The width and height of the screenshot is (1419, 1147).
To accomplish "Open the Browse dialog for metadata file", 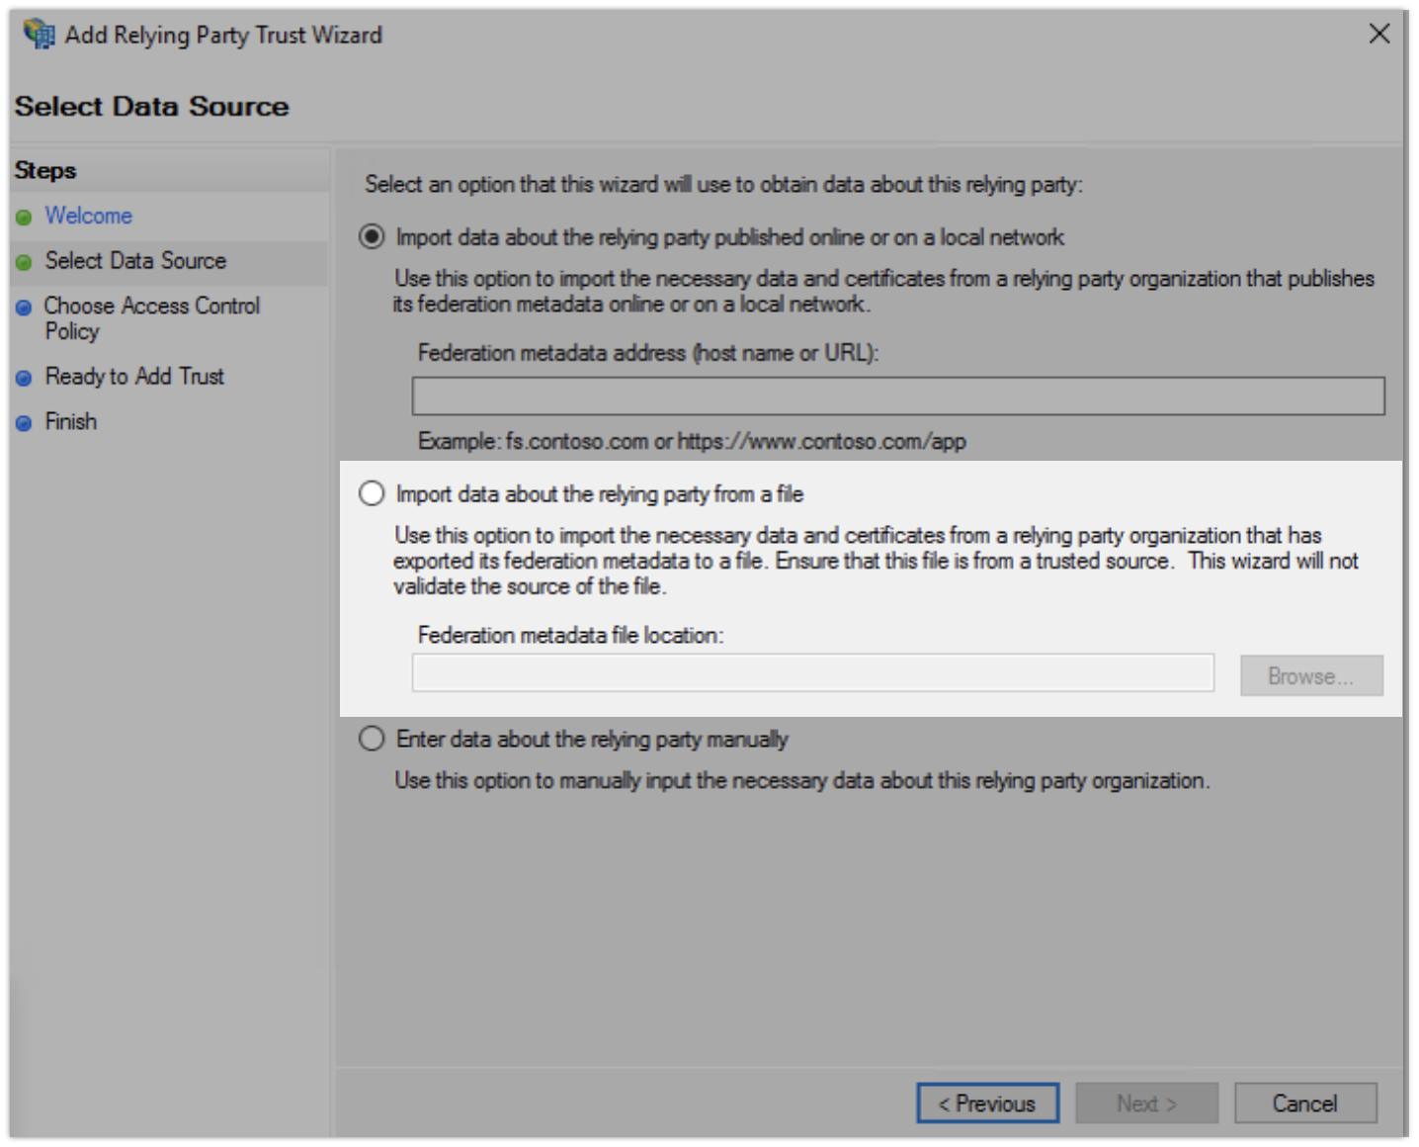I will point(1310,675).
